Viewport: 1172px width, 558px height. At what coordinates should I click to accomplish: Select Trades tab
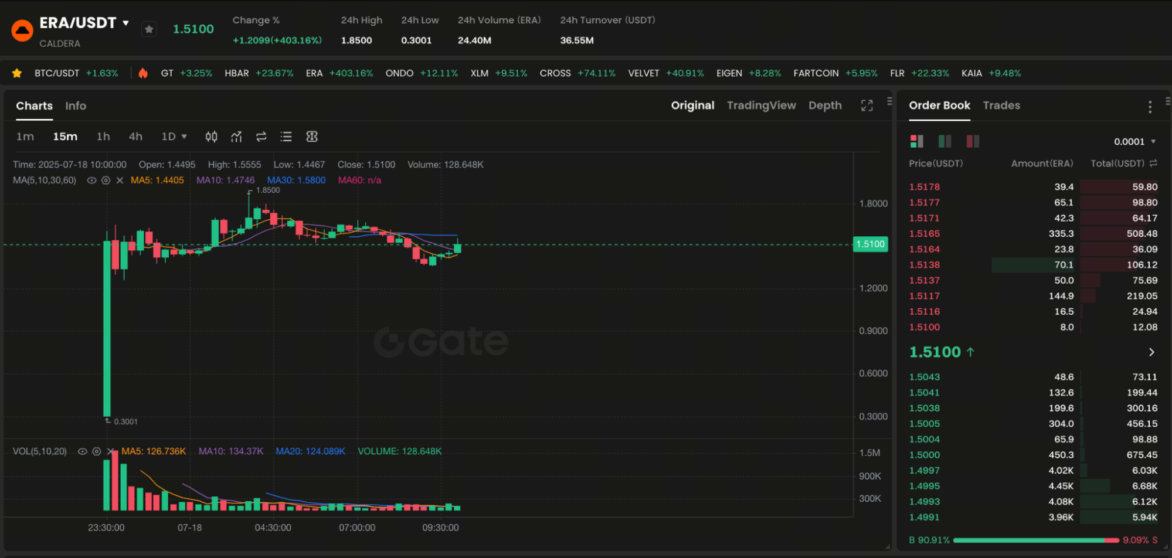tap(1001, 106)
